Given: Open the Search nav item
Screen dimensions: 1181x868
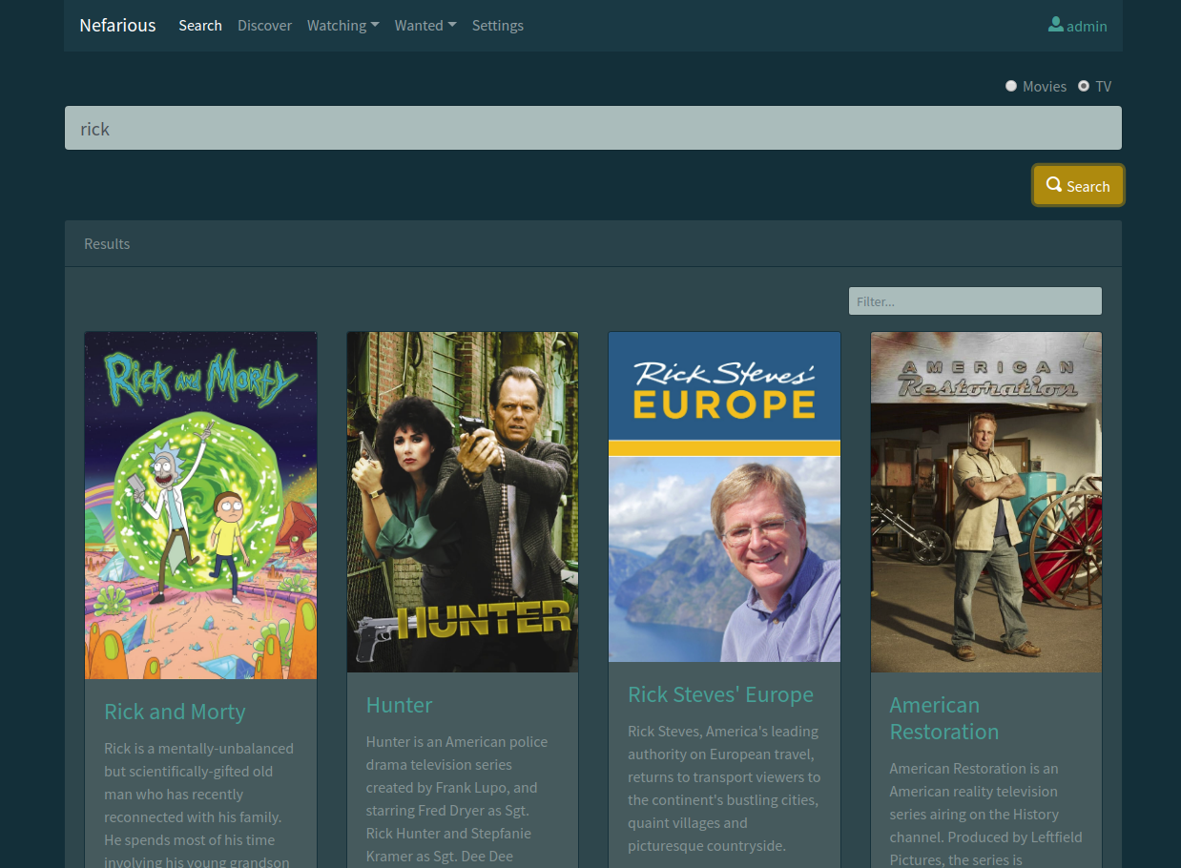Looking at the screenshot, I should click(x=200, y=26).
